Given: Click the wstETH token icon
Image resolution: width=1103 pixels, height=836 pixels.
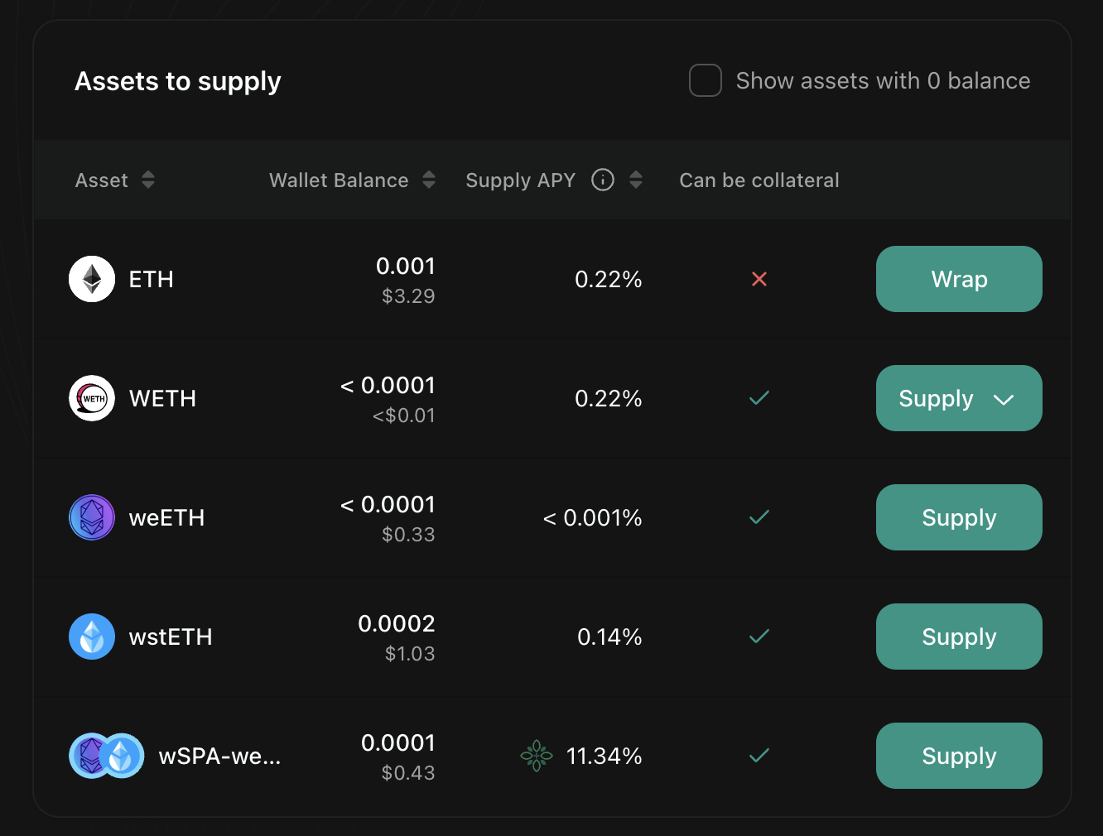Looking at the screenshot, I should click(x=92, y=637).
